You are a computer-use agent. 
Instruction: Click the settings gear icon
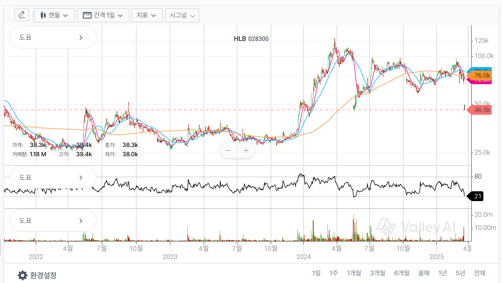(x=23, y=275)
